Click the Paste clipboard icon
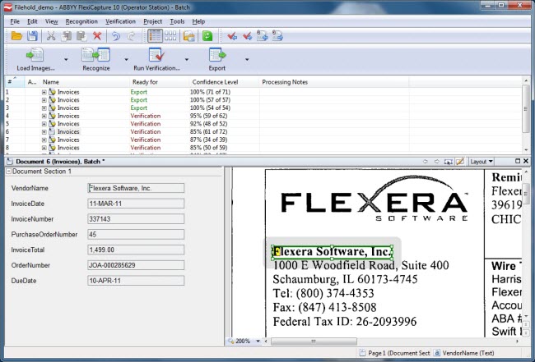 coord(81,36)
